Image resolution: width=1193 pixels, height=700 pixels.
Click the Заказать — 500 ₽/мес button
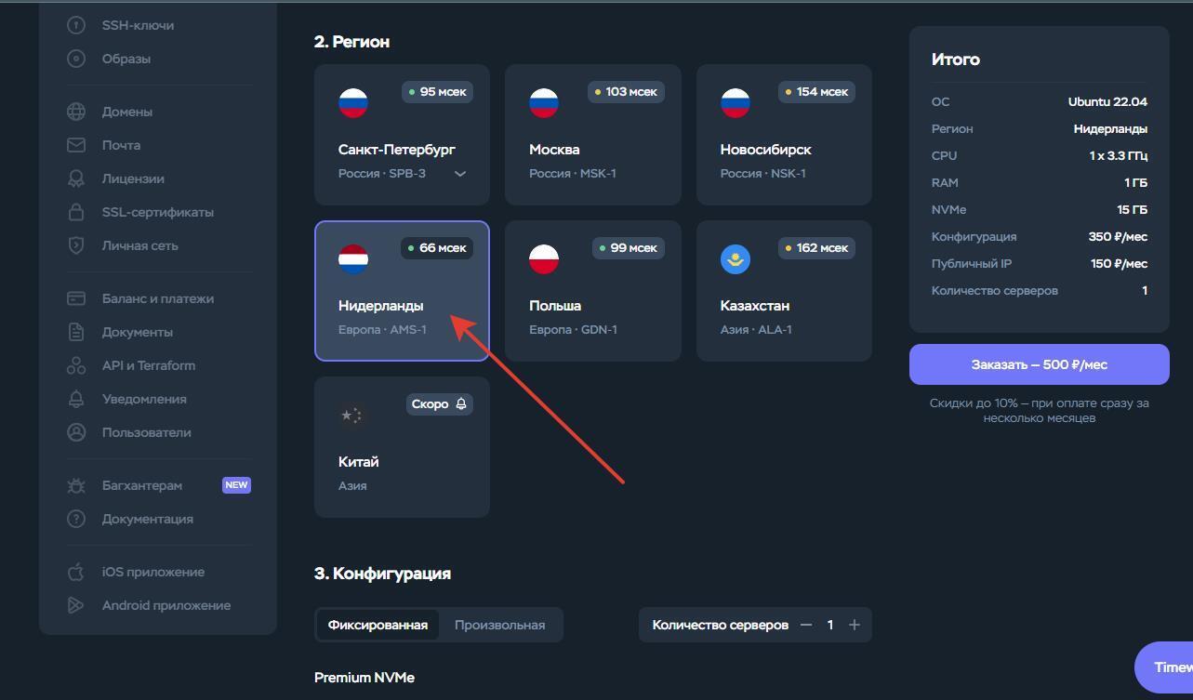coord(1039,363)
